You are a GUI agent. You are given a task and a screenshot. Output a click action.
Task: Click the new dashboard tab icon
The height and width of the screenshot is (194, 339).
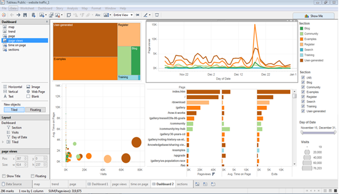coord(205,184)
